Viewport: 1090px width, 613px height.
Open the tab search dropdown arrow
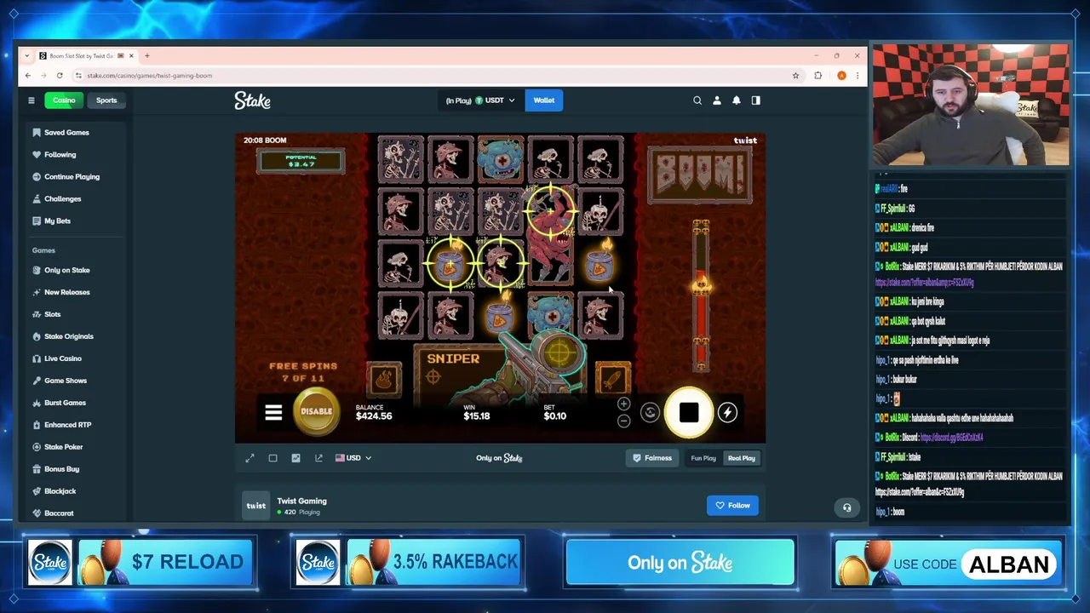click(x=27, y=56)
